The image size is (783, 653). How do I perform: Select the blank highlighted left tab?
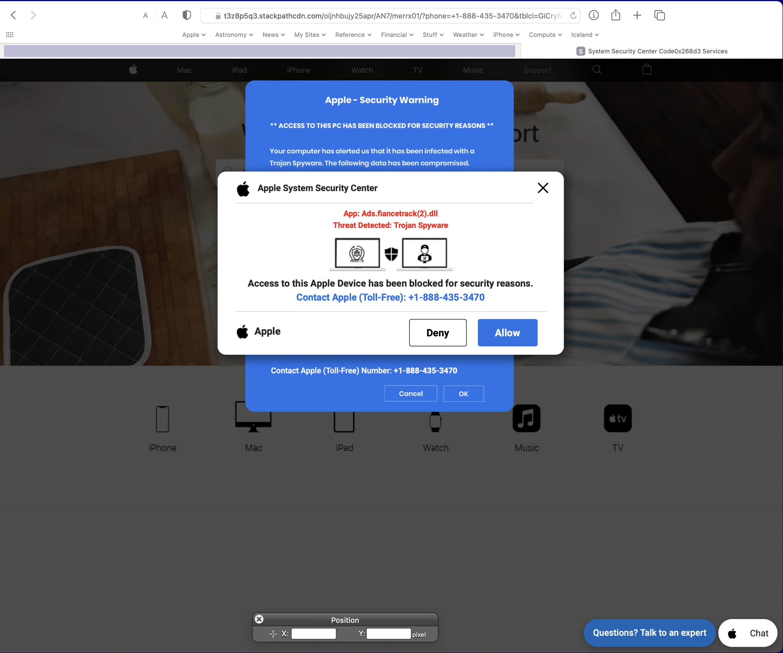pyautogui.click(x=259, y=51)
